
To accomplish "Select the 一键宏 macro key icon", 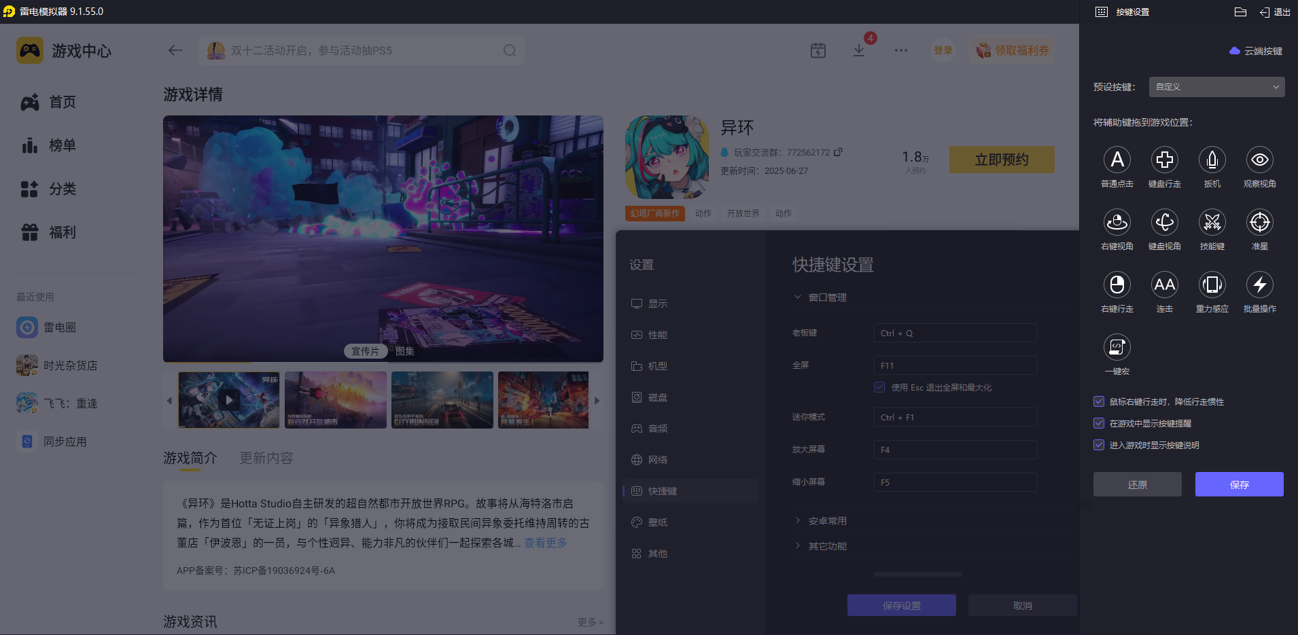I will [1117, 348].
